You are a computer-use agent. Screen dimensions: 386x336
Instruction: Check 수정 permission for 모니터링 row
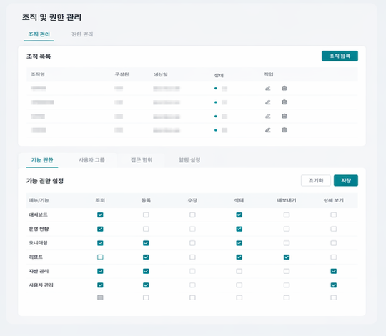click(x=192, y=243)
